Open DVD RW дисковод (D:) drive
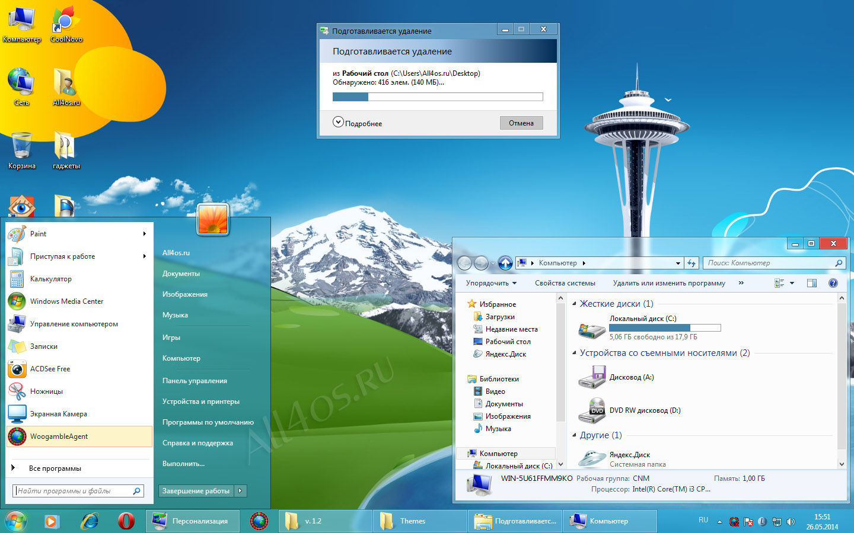 [630, 410]
